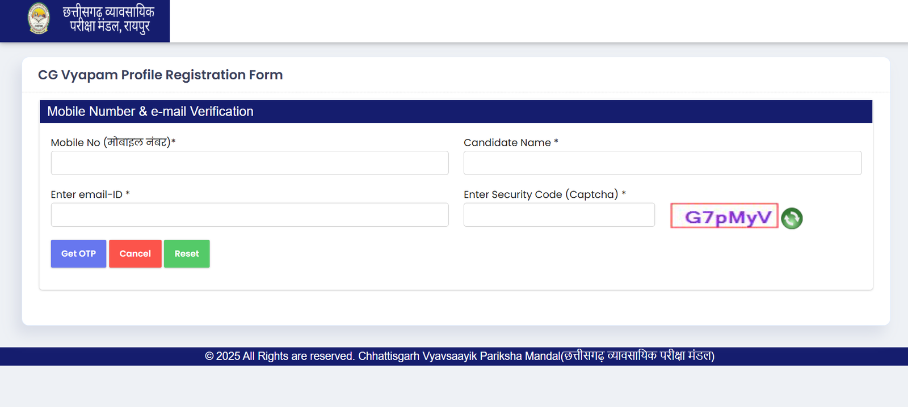The height and width of the screenshot is (407, 908).
Task: Click CG Vyapam Profile Registration Form title
Action: click(160, 75)
